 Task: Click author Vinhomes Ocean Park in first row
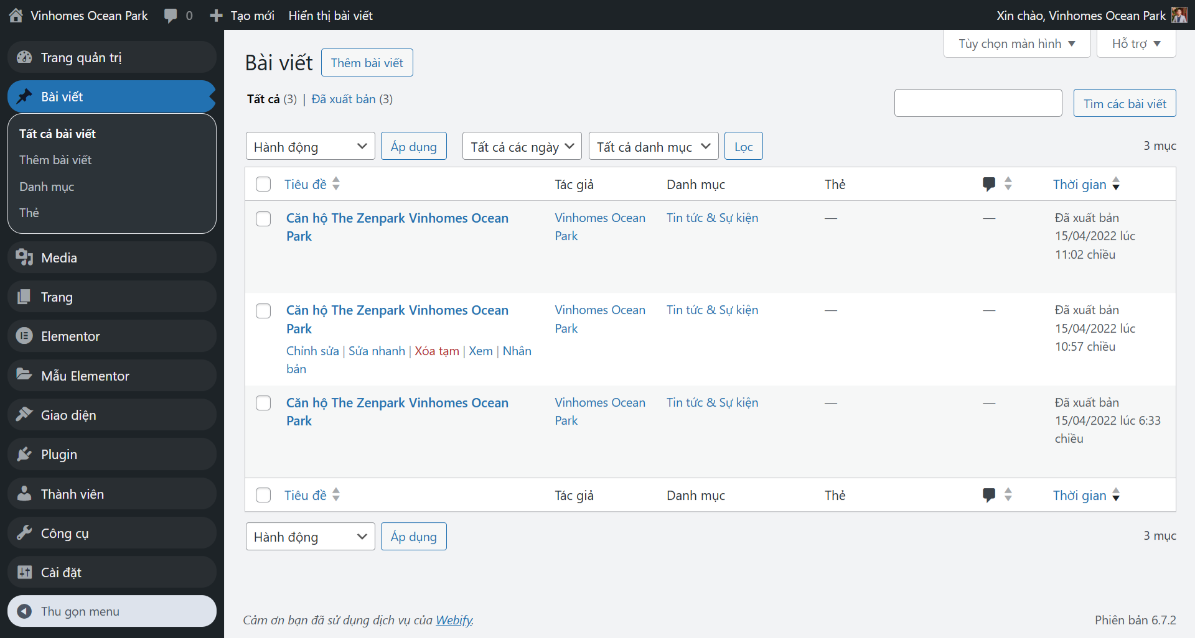(600, 227)
